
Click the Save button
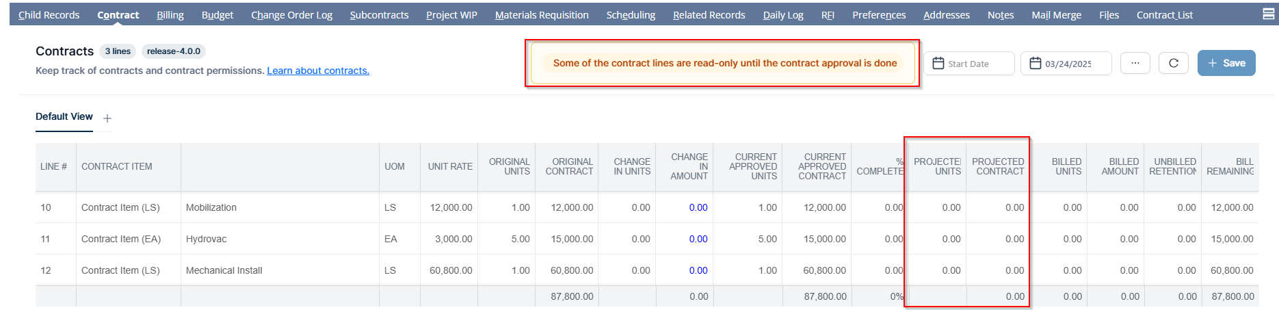tap(1226, 63)
